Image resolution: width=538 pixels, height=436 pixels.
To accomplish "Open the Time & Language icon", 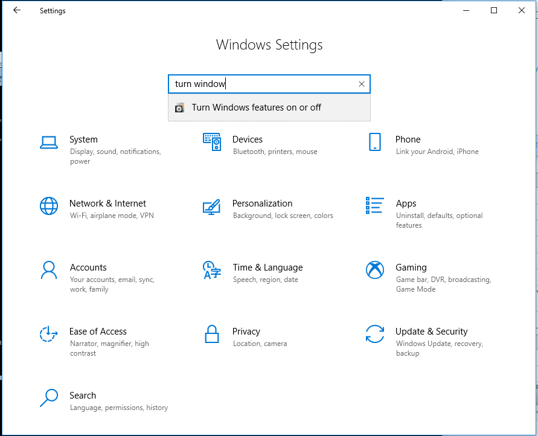I will point(212,270).
